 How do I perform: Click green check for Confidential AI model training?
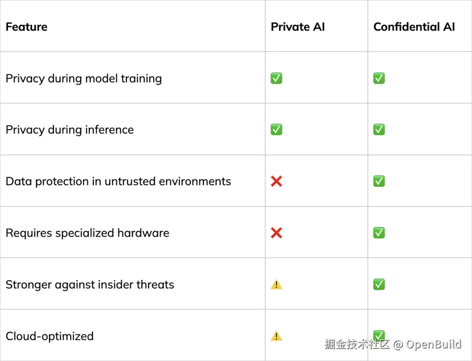(x=379, y=79)
